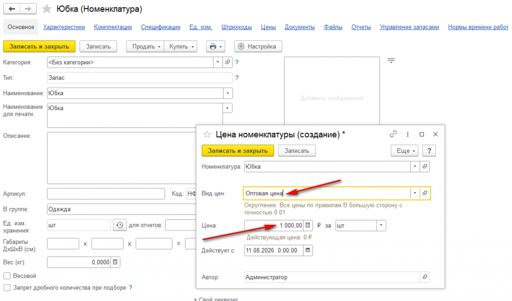Star the Цена номенклатуры dialog as favorite
The width and height of the screenshot is (512, 301).
[x=207, y=134]
